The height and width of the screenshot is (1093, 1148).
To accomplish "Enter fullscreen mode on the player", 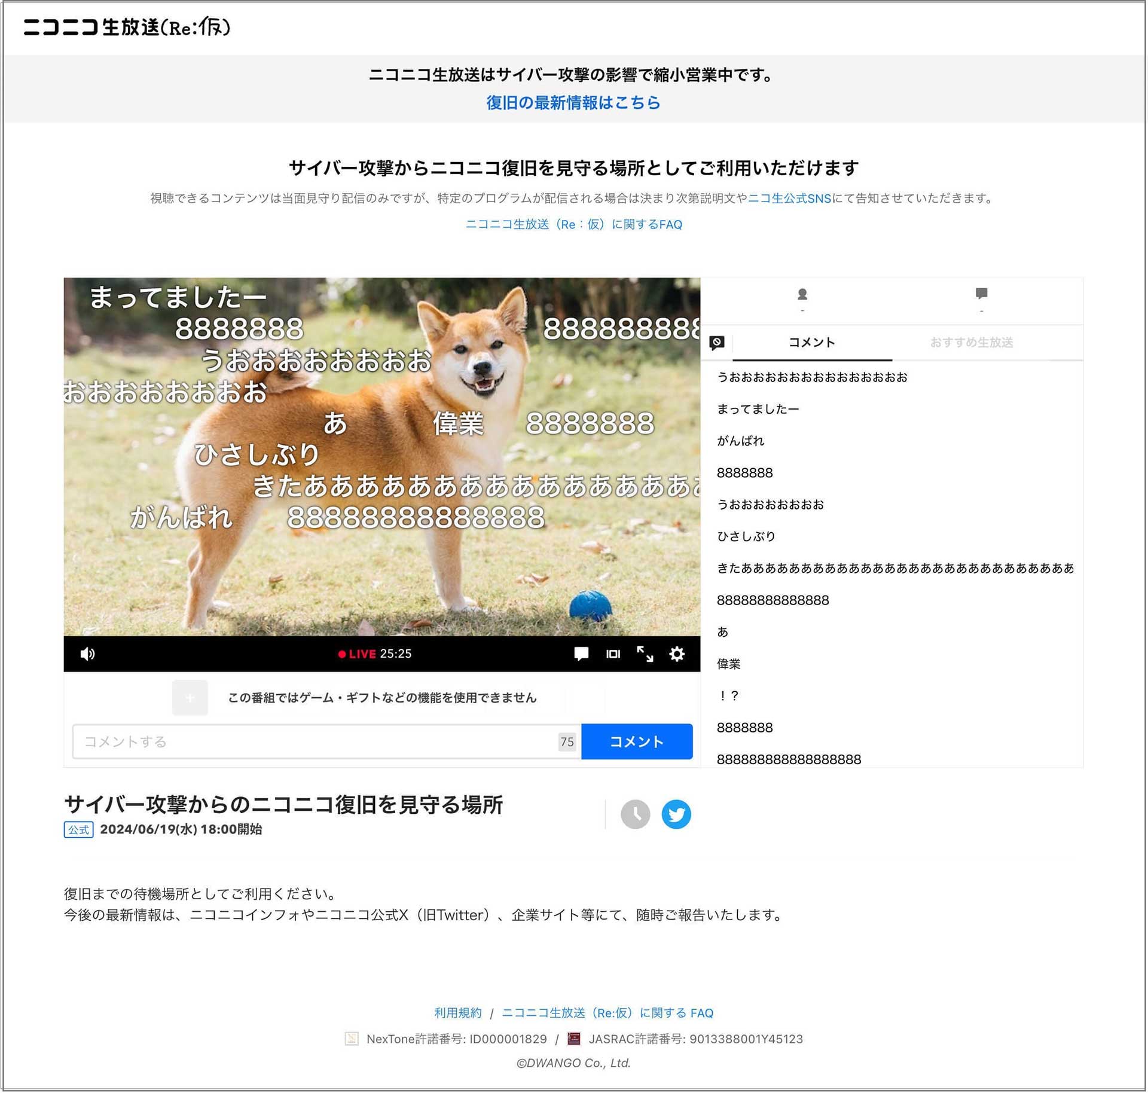I will pyautogui.click(x=645, y=654).
